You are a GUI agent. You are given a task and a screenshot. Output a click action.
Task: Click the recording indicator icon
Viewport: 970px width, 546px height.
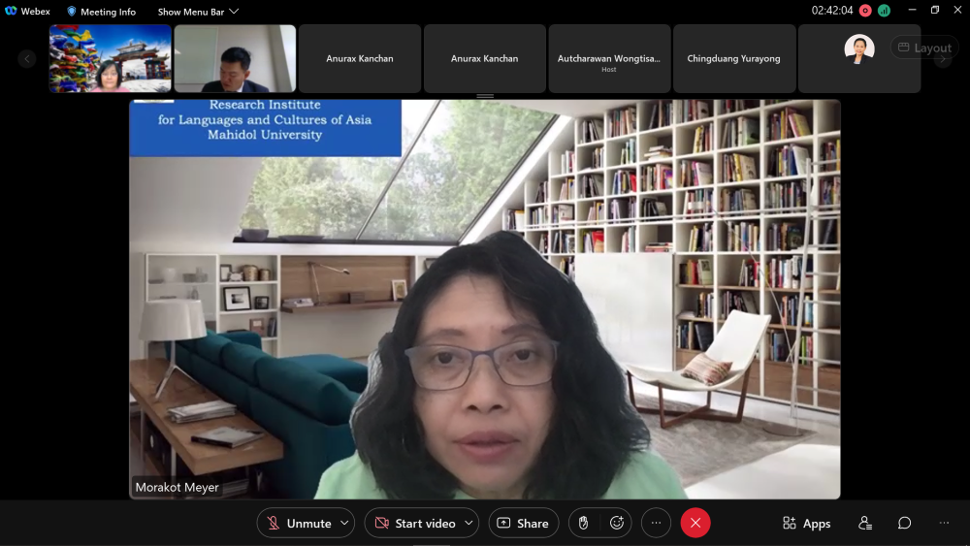point(865,11)
